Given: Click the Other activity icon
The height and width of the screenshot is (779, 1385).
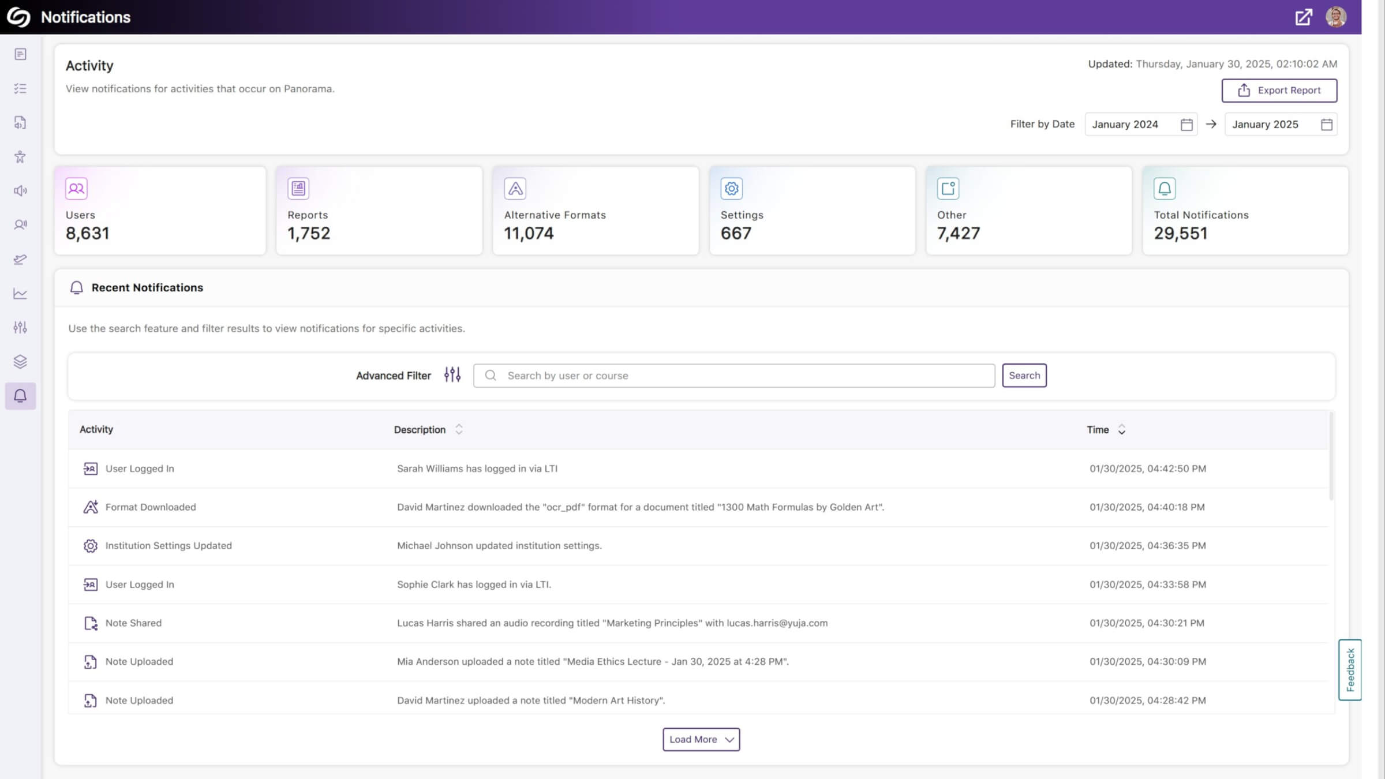Looking at the screenshot, I should tap(948, 188).
